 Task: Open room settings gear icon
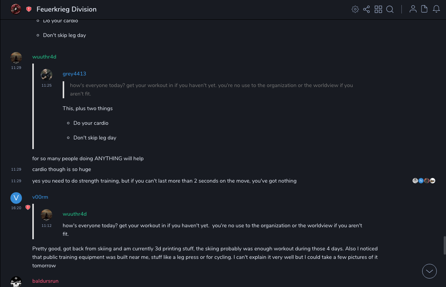tap(355, 9)
